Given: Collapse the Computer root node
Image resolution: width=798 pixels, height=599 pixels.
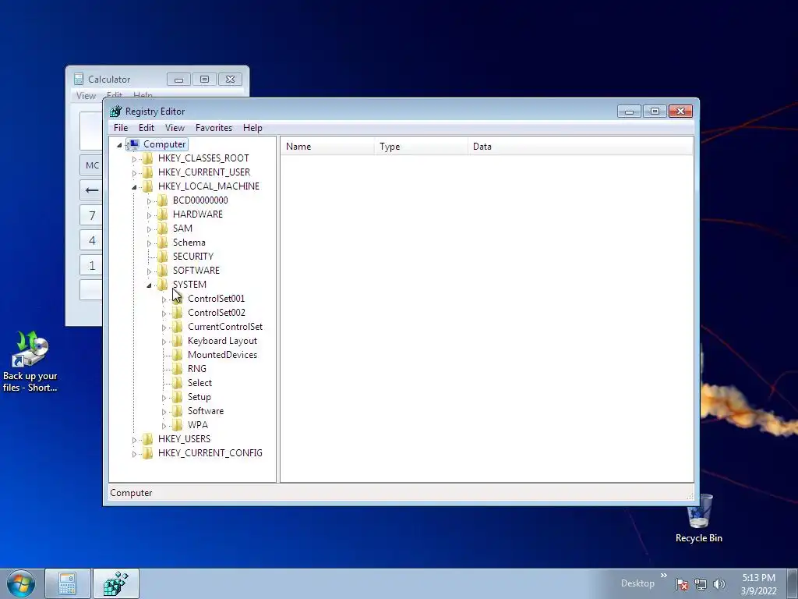Looking at the screenshot, I should tap(119, 145).
